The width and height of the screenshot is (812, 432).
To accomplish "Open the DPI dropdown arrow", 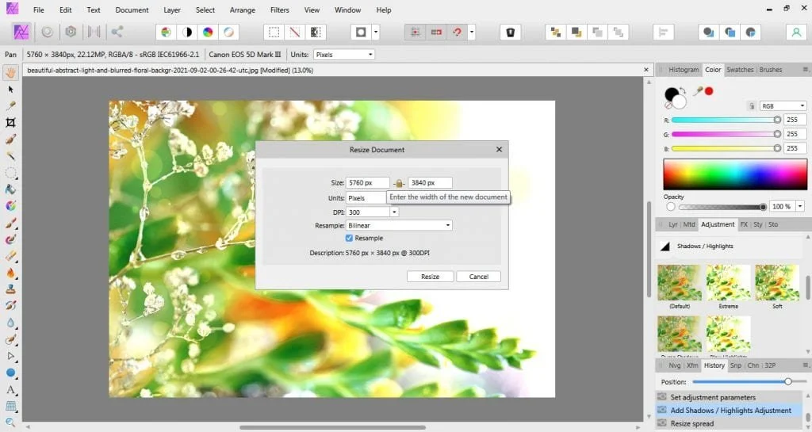I will point(394,212).
